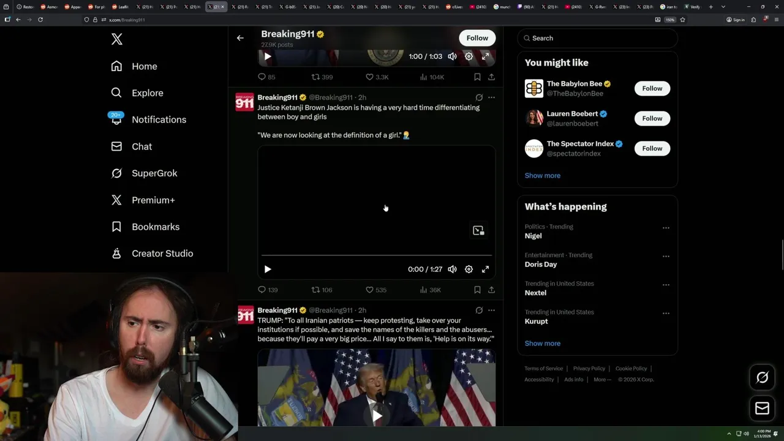
Task: Mute the 1:03 video volume
Action: pyautogui.click(x=452, y=56)
